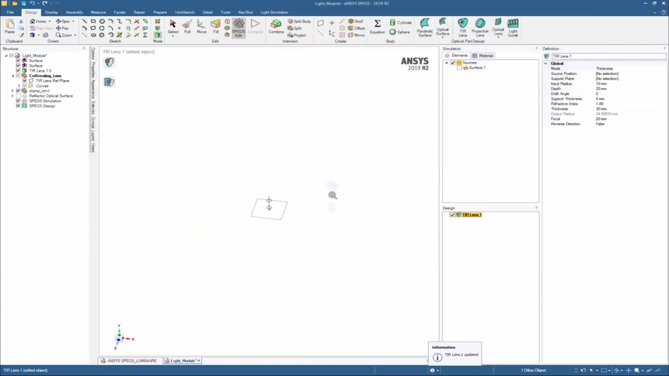This screenshot has height=376, width=669.
Task: Click the Compute button
Action: (255, 26)
